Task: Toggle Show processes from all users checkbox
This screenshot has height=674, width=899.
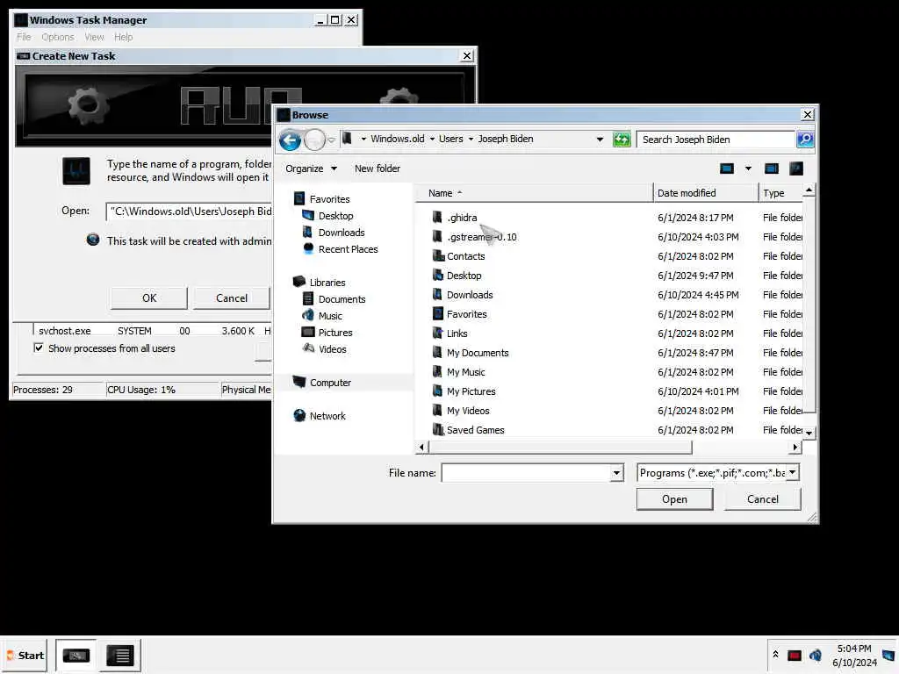Action: (39, 348)
